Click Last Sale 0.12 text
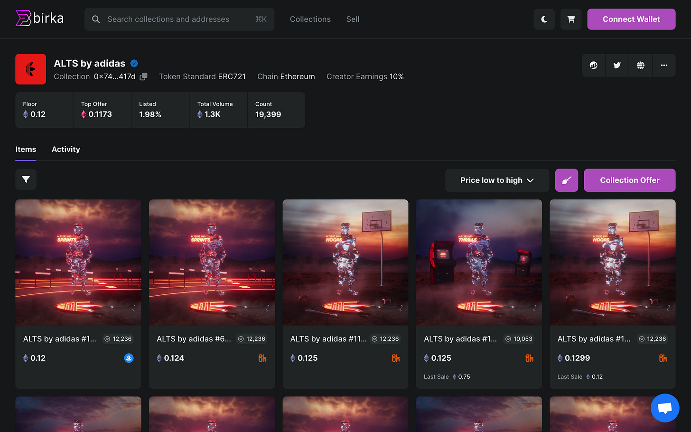The image size is (691, 432). click(x=580, y=377)
